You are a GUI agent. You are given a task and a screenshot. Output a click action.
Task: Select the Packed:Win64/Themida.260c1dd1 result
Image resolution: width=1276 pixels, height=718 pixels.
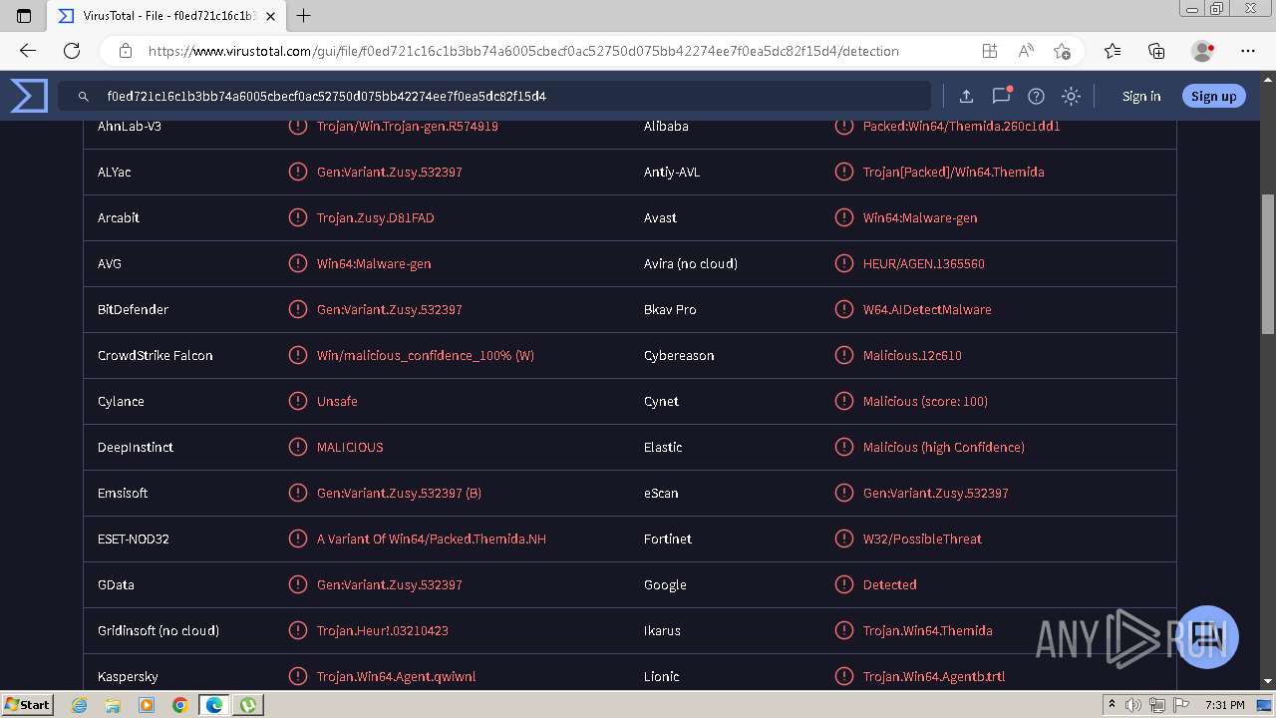[x=961, y=126]
